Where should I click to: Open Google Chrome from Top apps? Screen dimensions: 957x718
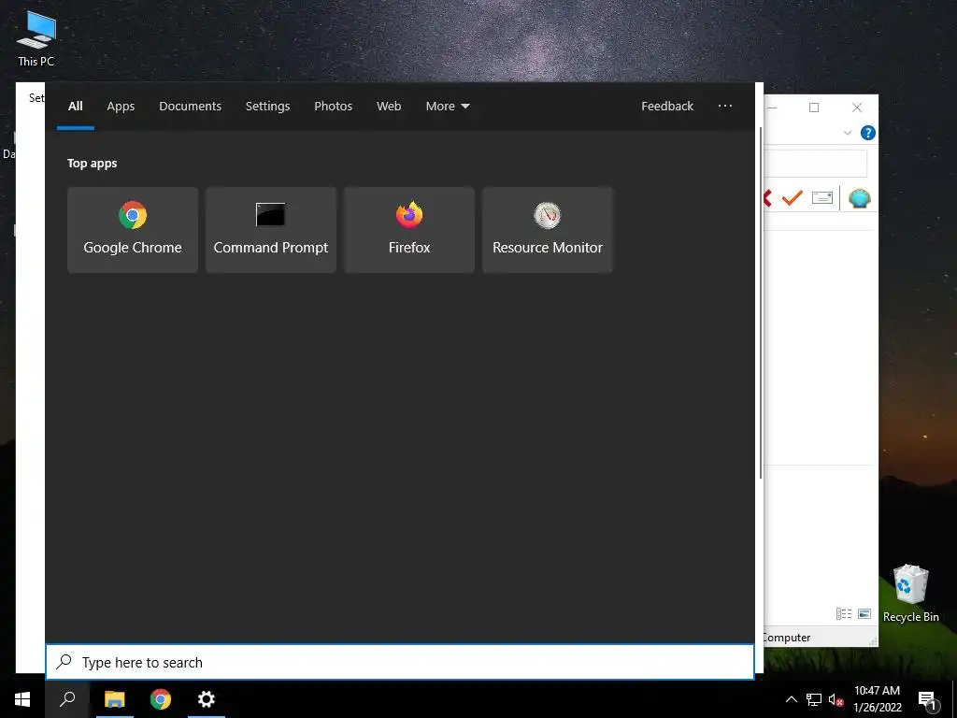coord(133,230)
